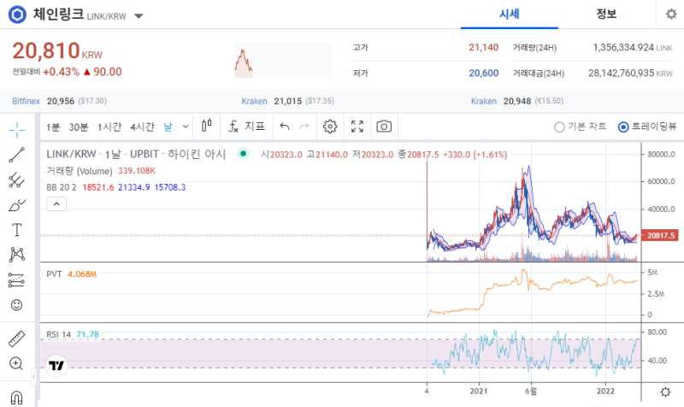Click the 24H volume value 1,356,334.924
684x407 pixels.
(623, 47)
